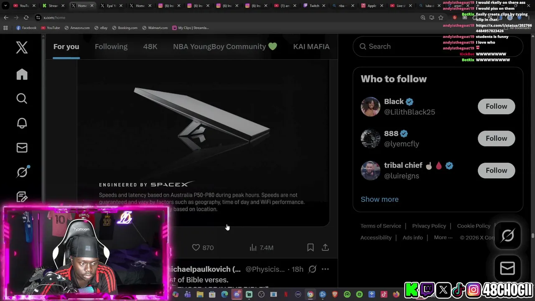Switch to the For you tab
Screen dimensions: 535x301
point(66,46)
